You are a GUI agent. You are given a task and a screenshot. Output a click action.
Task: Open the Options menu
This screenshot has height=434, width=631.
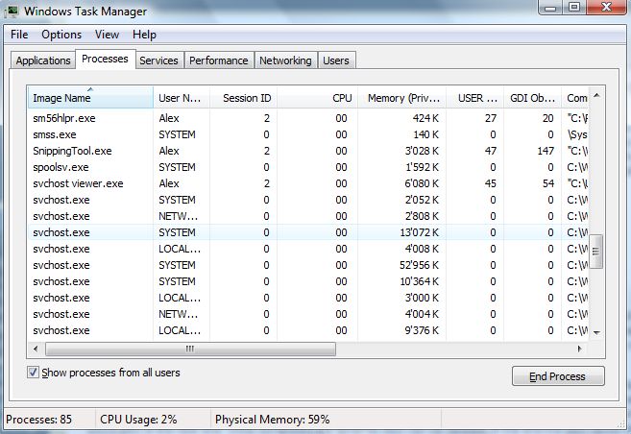point(61,35)
